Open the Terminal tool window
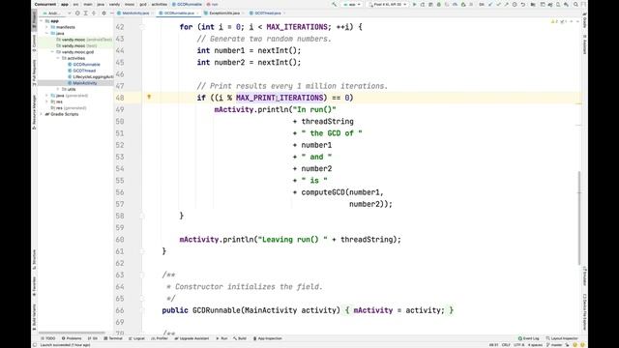This screenshot has width=619, height=348. 113,338
